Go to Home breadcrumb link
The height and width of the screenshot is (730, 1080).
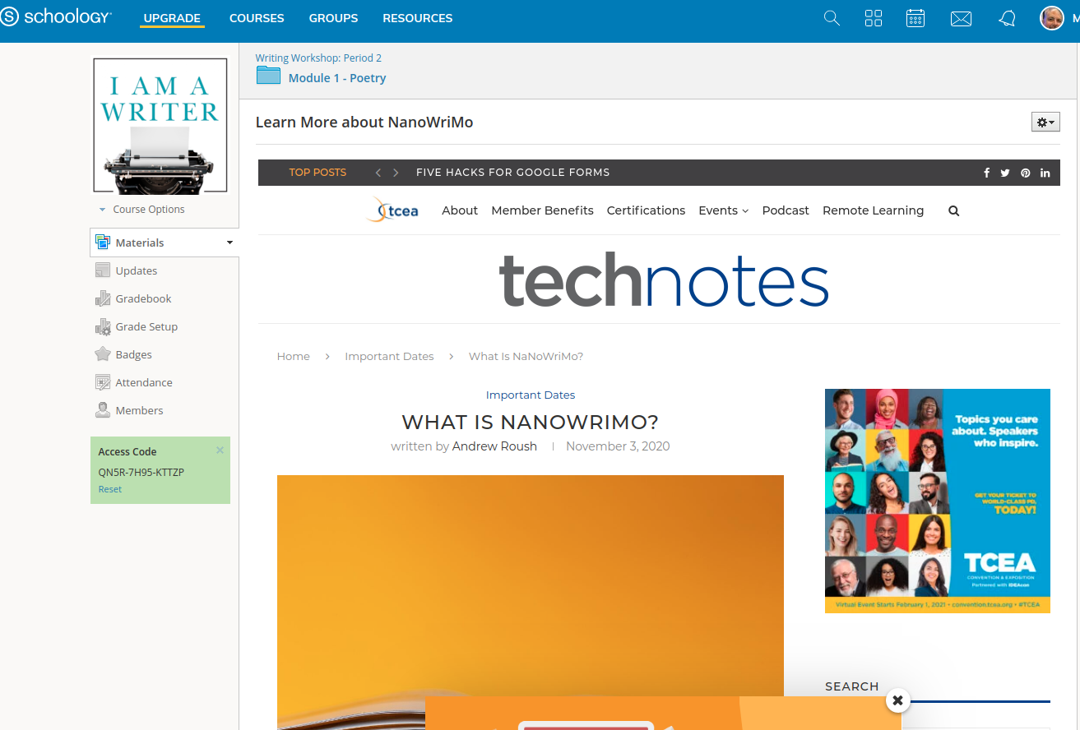[x=294, y=356]
